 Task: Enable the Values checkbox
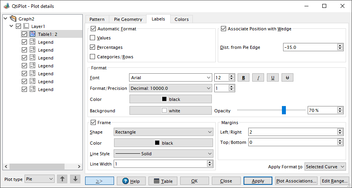pyautogui.click(x=93, y=37)
